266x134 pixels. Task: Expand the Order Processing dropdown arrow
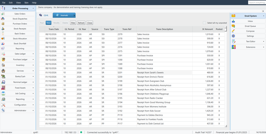point(33,8)
